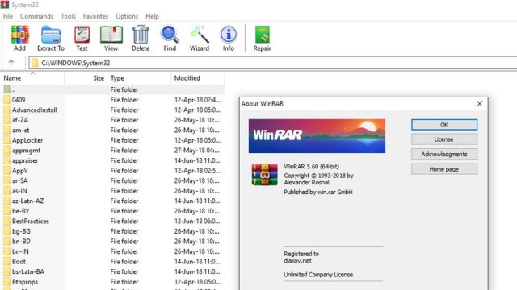Select the af-ZA folder
This screenshot has width=517, height=290.
[20, 120]
